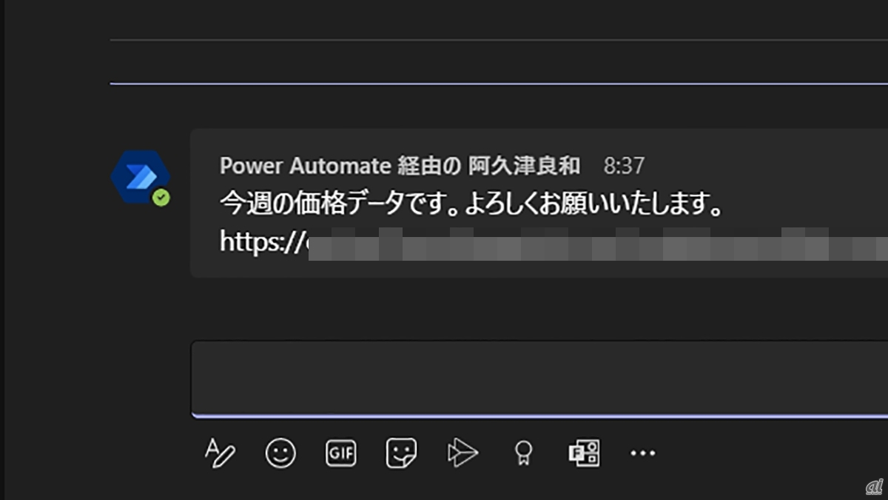Viewport: 888px width, 500px height.
Task: Open the GIF picker
Action: (x=341, y=453)
